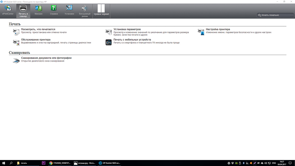Open Установка параметров link

coord(127,29)
